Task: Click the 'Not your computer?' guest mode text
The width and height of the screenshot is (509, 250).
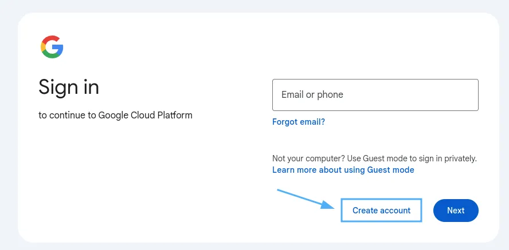Action: tap(375, 158)
